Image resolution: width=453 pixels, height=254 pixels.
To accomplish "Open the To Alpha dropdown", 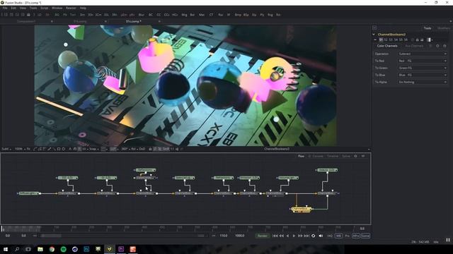I will click(422, 82).
